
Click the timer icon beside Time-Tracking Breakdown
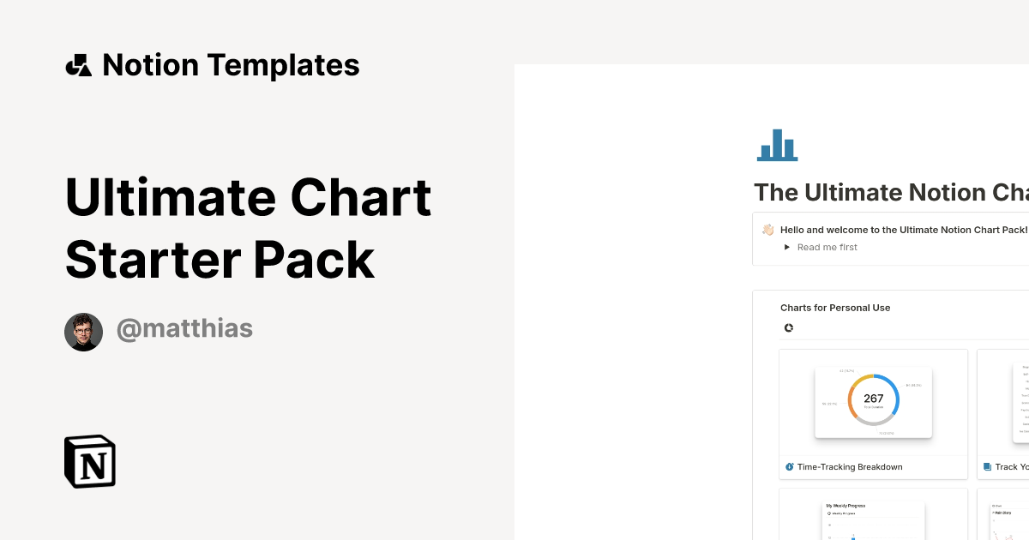click(x=790, y=466)
